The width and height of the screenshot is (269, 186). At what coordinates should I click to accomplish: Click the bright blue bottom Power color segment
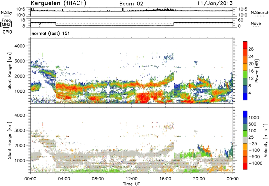coord(245,97)
